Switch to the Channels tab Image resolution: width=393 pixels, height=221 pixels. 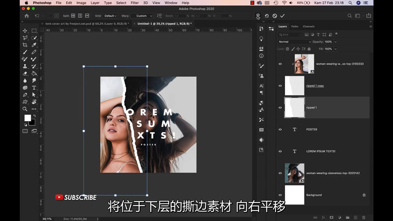309,26
